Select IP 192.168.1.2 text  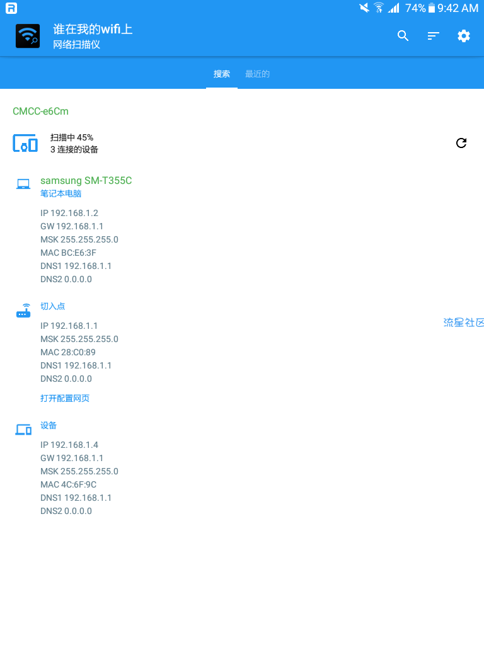[69, 213]
